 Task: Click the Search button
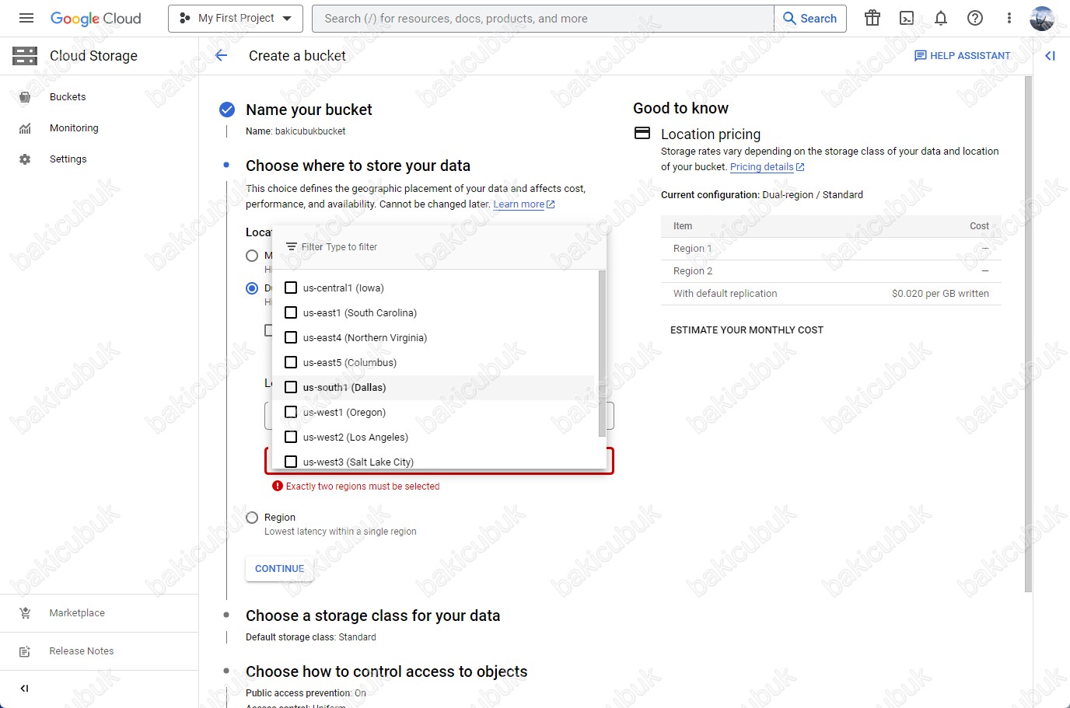point(810,19)
